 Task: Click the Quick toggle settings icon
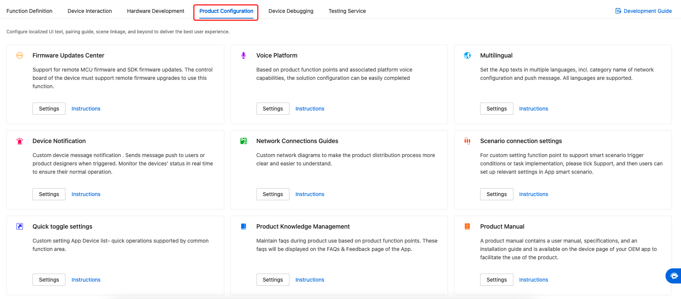(20, 227)
